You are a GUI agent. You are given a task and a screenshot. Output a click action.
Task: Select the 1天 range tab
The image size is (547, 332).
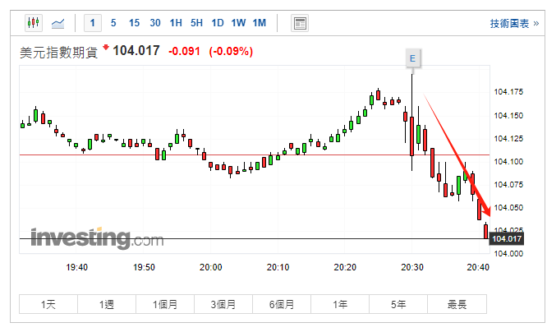tap(48, 304)
